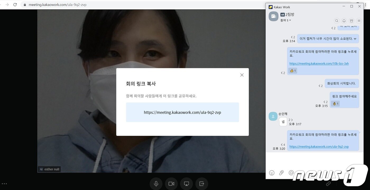
Task: Click the leave meeting icon
Action: coord(202,183)
